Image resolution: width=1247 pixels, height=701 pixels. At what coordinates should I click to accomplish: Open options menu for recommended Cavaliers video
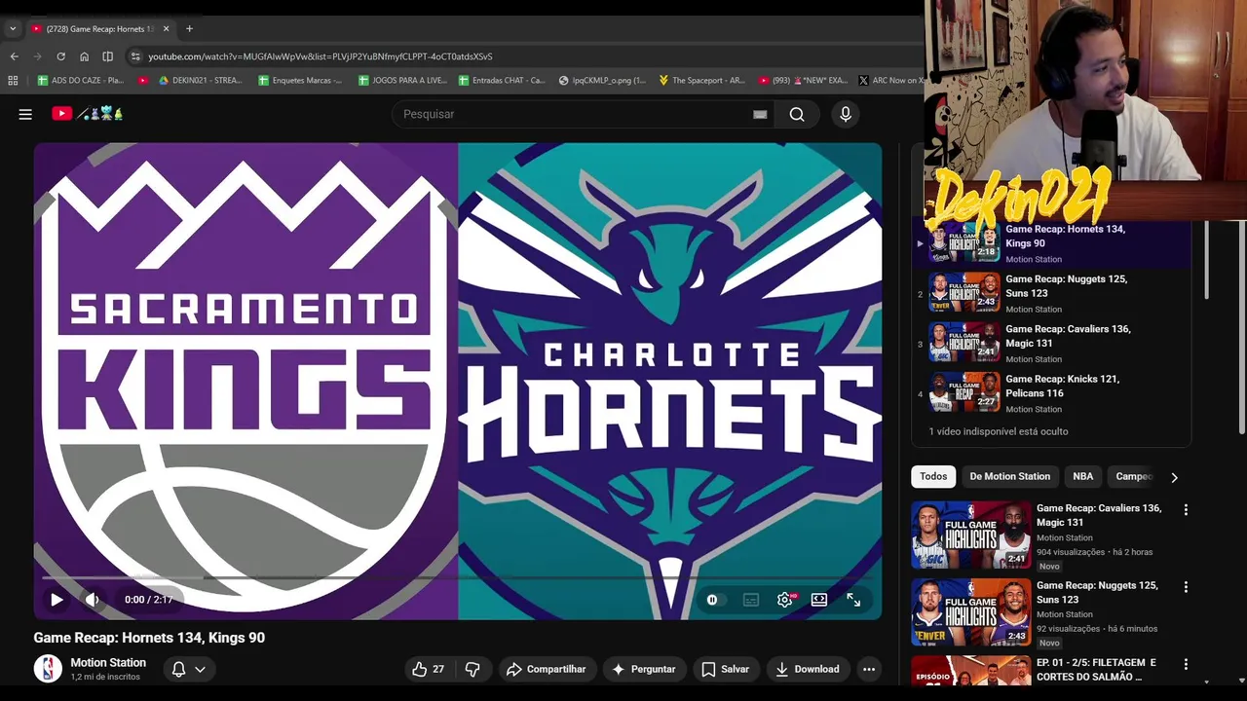pyautogui.click(x=1186, y=510)
